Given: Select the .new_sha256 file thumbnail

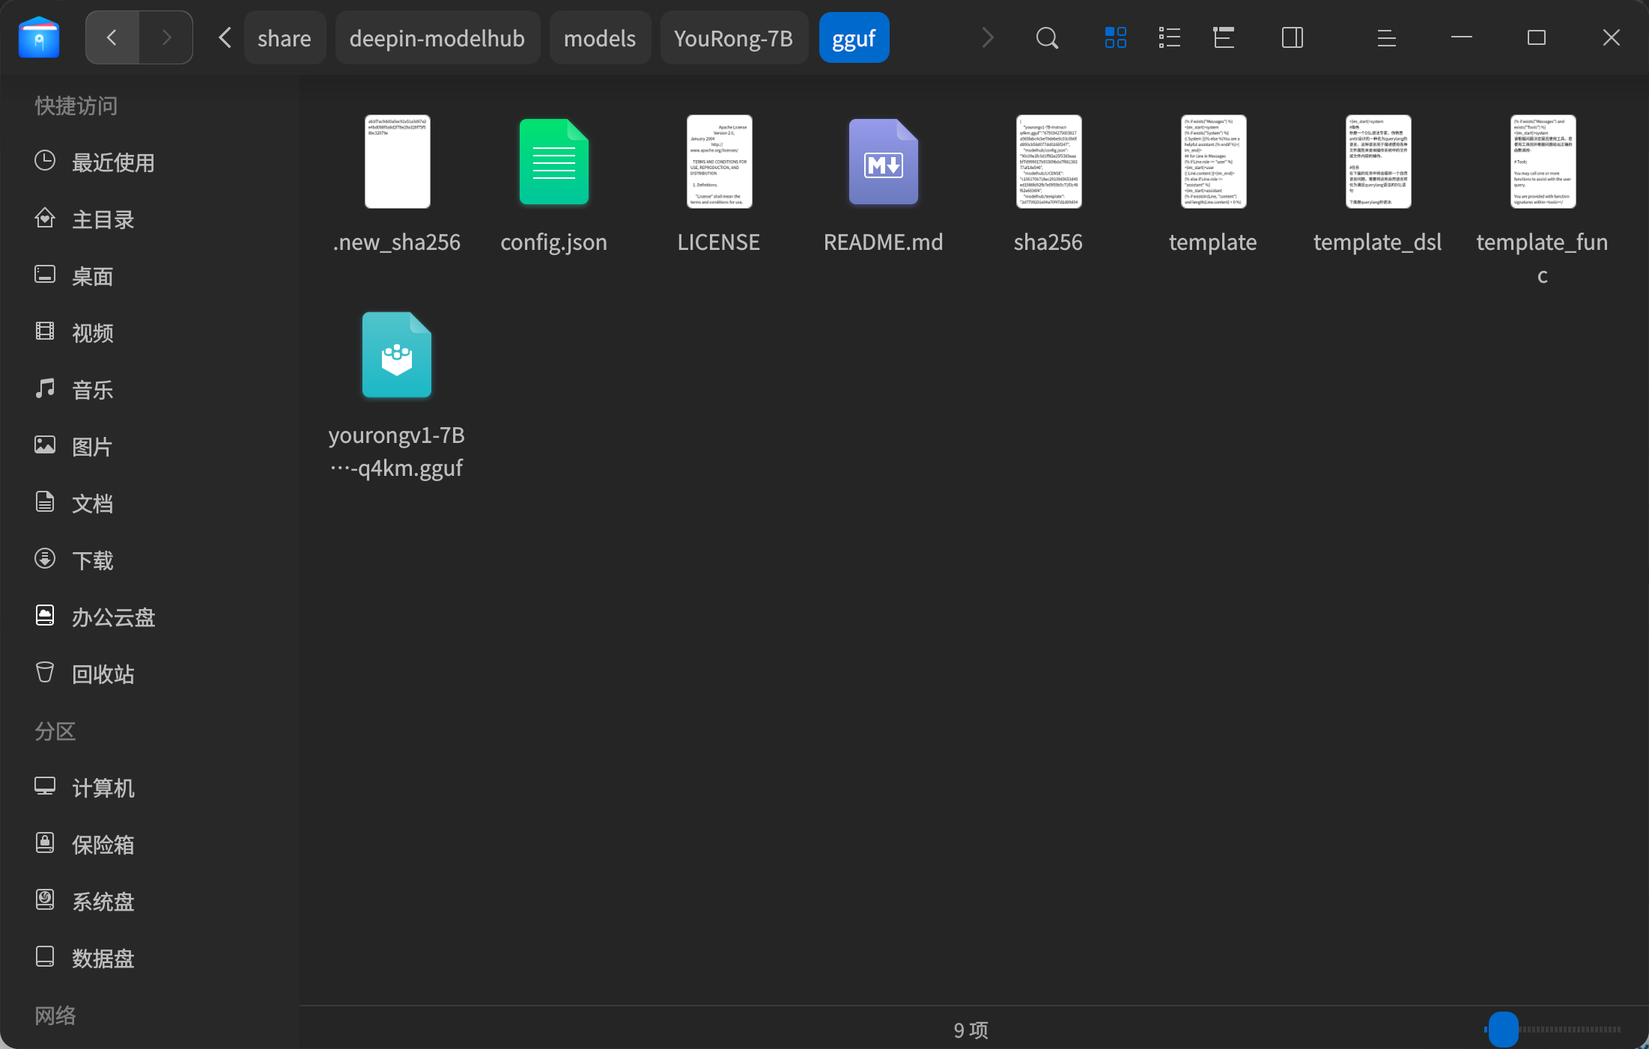Looking at the screenshot, I should [x=398, y=162].
